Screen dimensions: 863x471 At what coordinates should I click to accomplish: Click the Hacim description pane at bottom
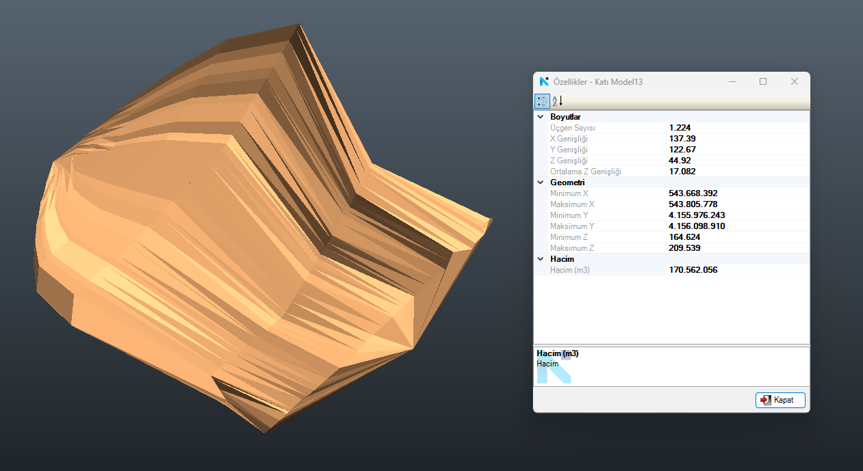[x=671, y=366]
